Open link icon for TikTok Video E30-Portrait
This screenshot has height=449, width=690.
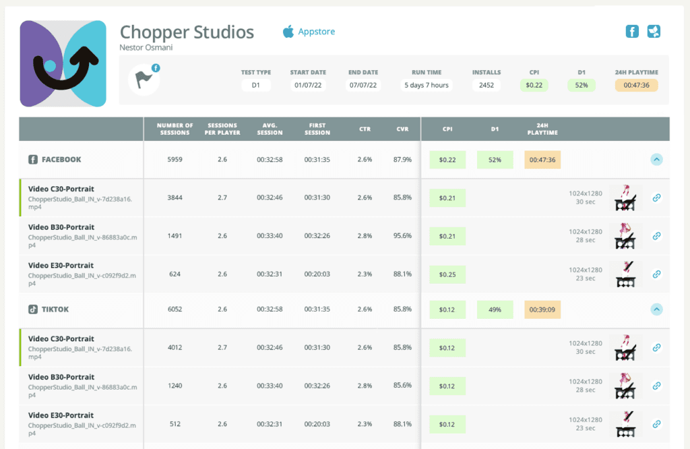point(656,424)
